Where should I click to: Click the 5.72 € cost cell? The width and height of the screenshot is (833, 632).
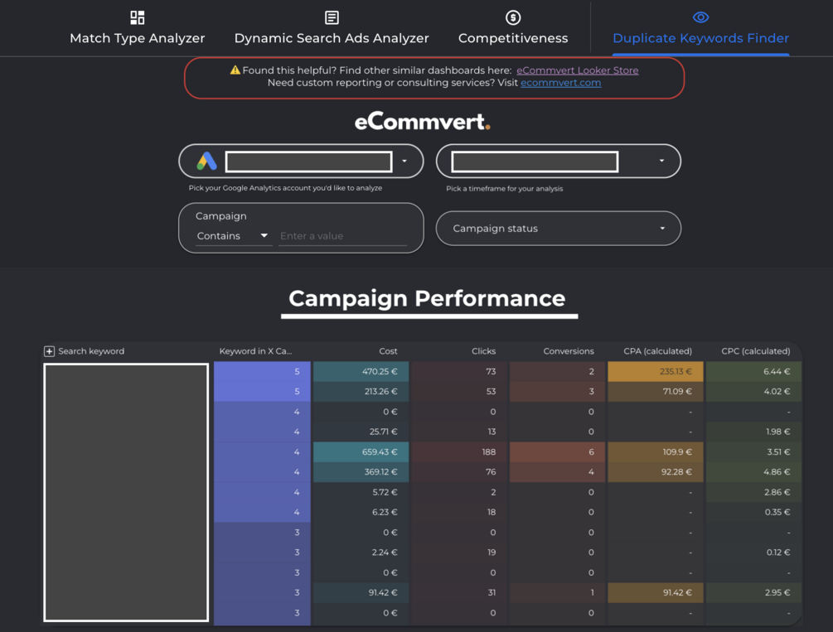click(361, 492)
